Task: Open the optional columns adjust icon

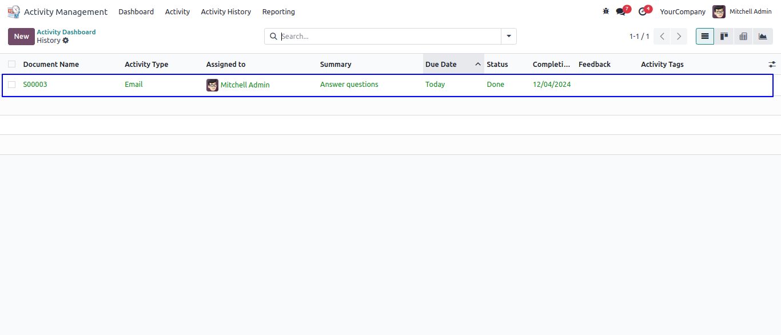Action: click(772, 65)
